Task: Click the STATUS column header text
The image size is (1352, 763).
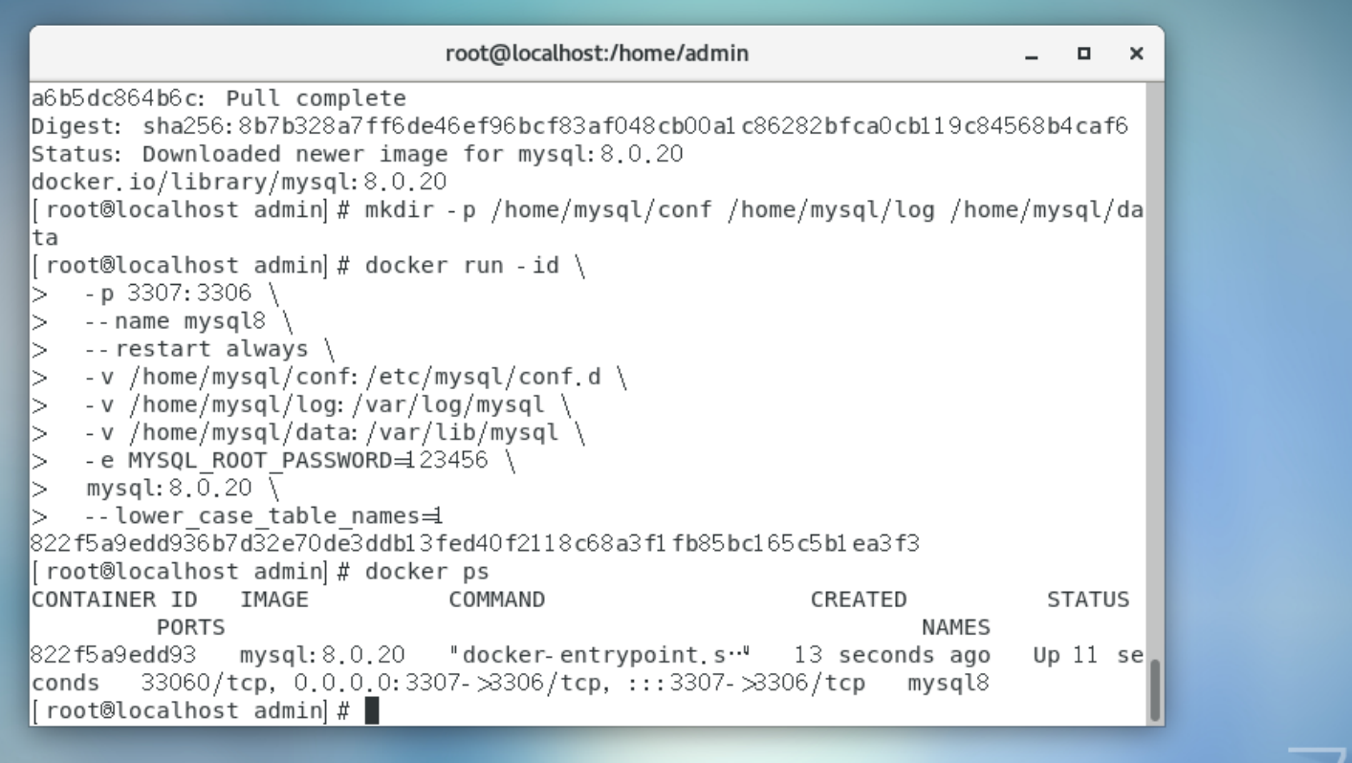Action: click(1088, 599)
